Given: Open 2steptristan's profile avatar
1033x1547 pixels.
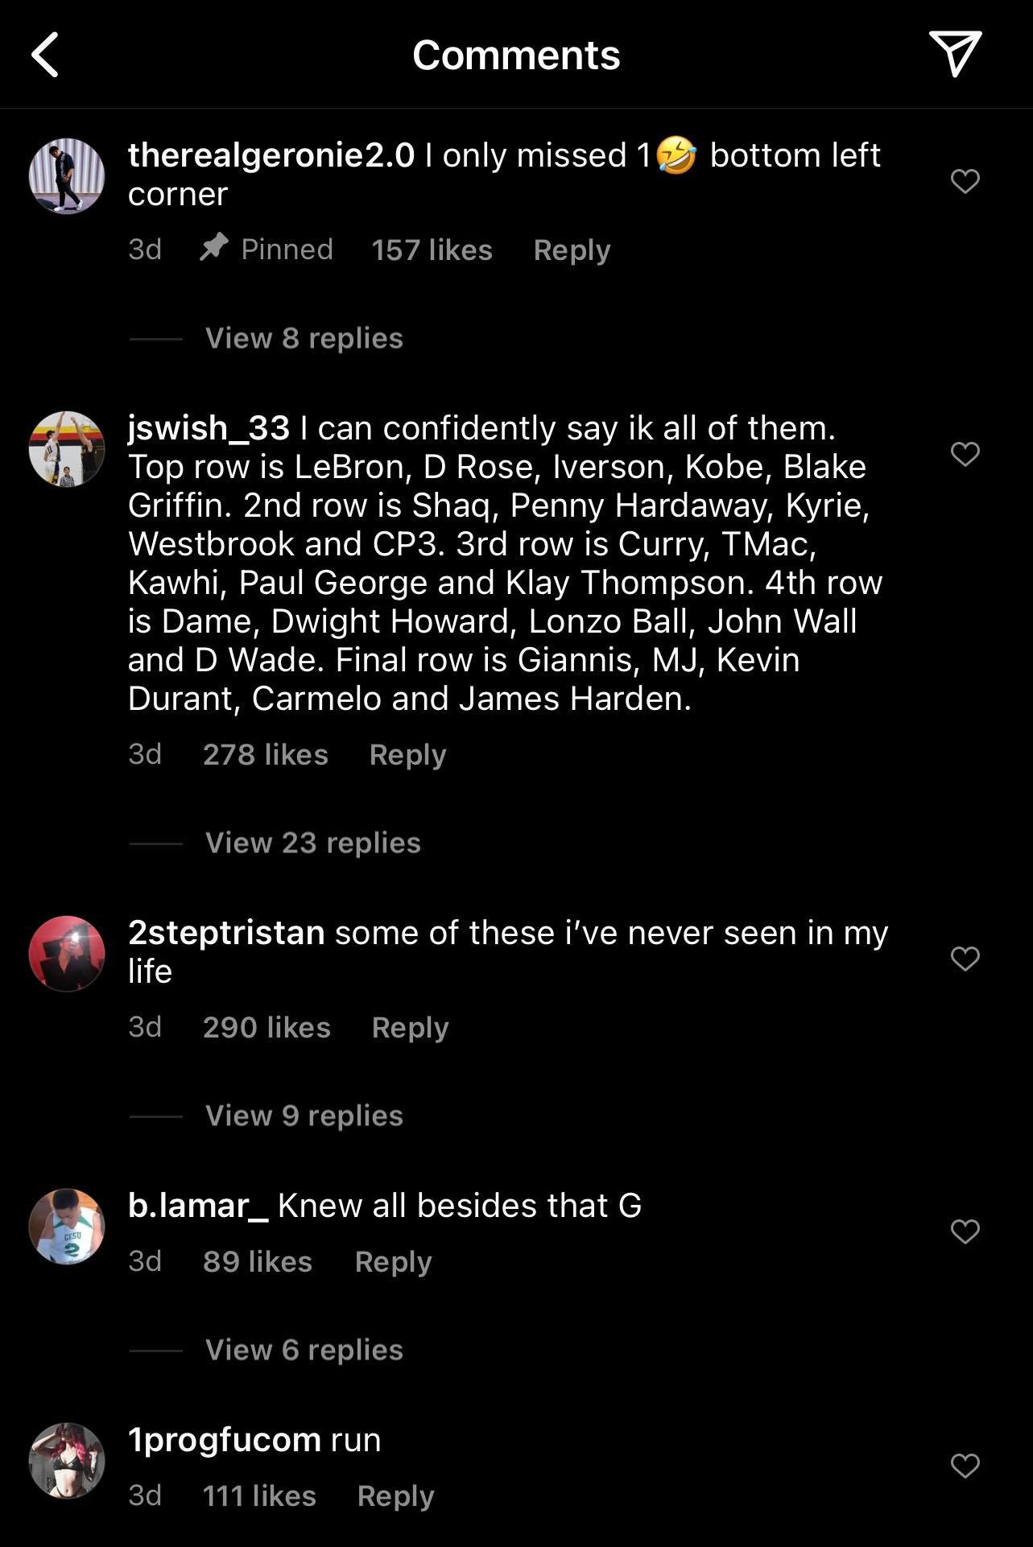Looking at the screenshot, I should (67, 954).
